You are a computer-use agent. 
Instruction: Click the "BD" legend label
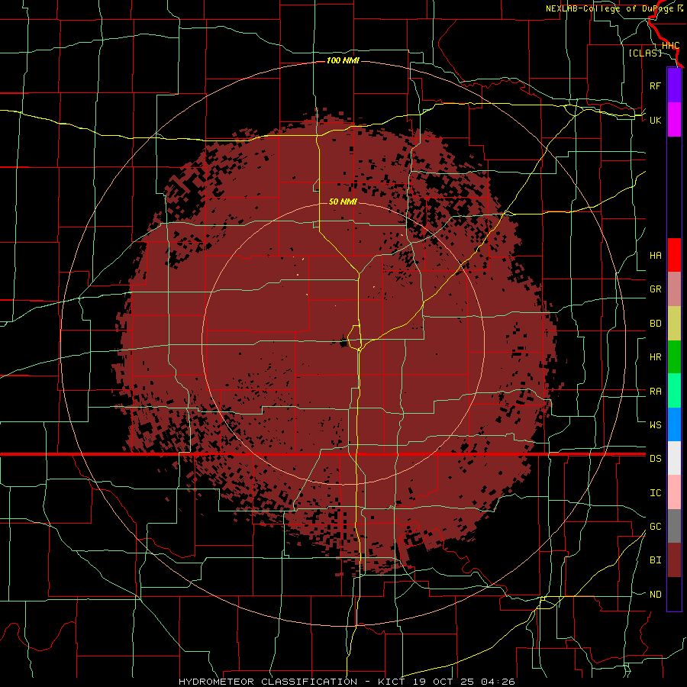click(x=655, y=324)
